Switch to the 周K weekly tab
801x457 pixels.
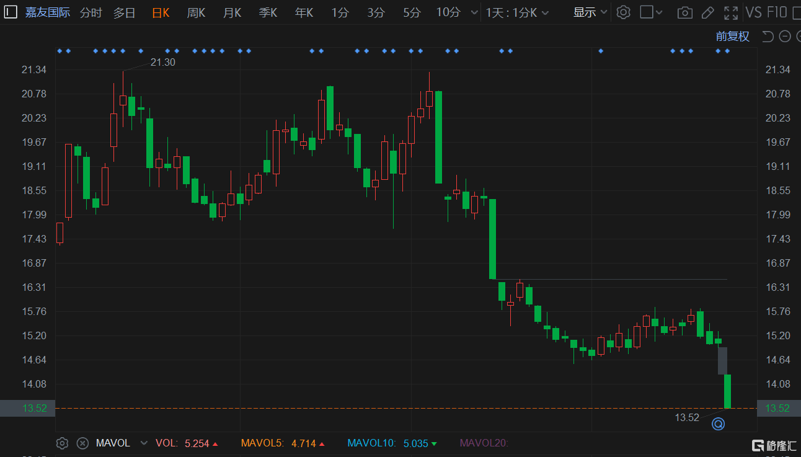click(196, 12)
